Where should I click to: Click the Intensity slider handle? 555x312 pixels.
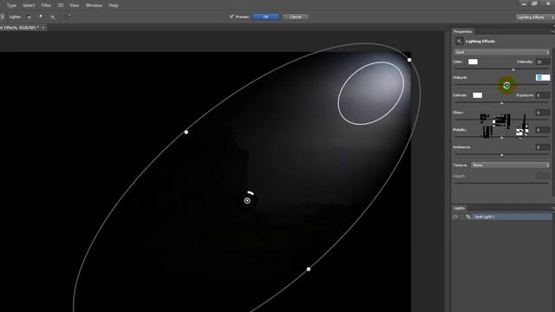pos(513,69)
